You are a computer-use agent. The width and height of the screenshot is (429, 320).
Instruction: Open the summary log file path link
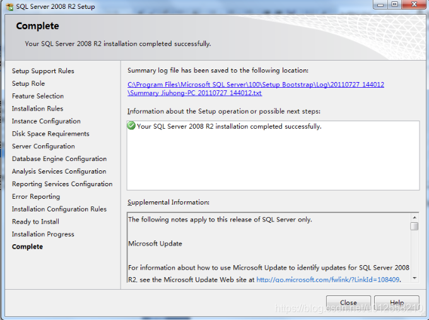click(x=256, y=89)
